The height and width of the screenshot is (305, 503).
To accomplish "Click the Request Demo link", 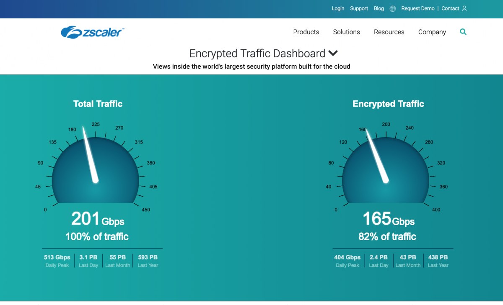I will [x=418, y=8].
